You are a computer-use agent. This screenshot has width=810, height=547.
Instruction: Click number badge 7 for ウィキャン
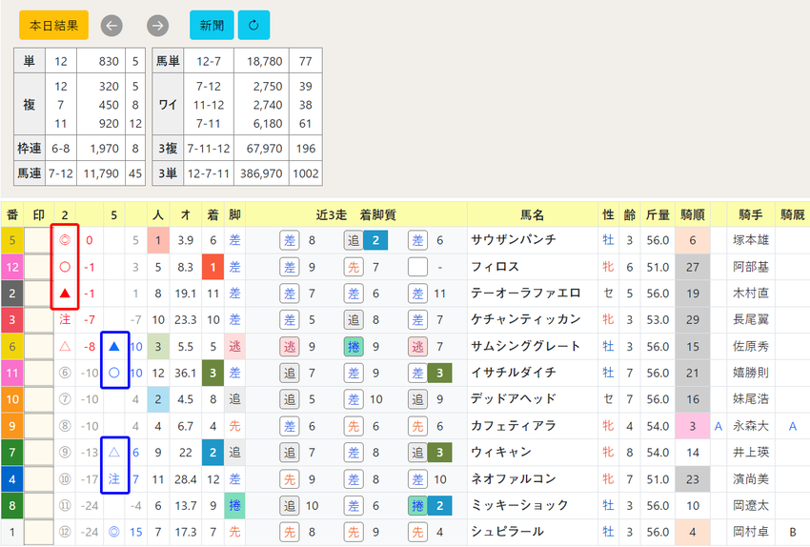(x=12, y=453)
